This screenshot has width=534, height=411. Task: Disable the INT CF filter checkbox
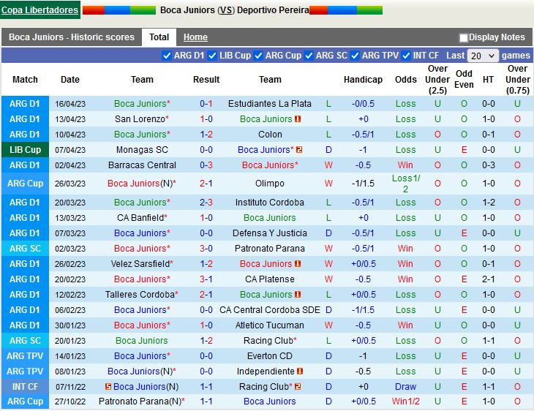[407, 56]
